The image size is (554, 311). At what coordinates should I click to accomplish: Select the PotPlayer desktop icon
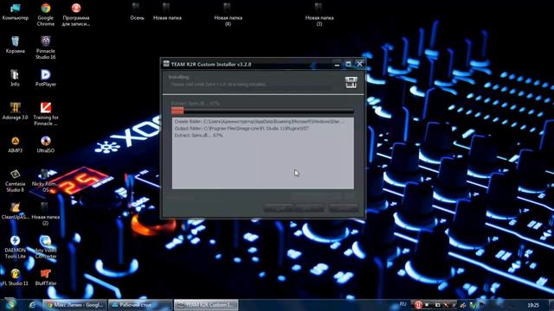(x=46, y=78)
